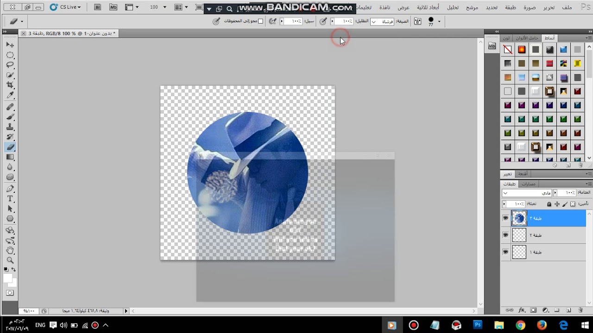Delete layer with Layers panel trash icon

tap(580, 310)
